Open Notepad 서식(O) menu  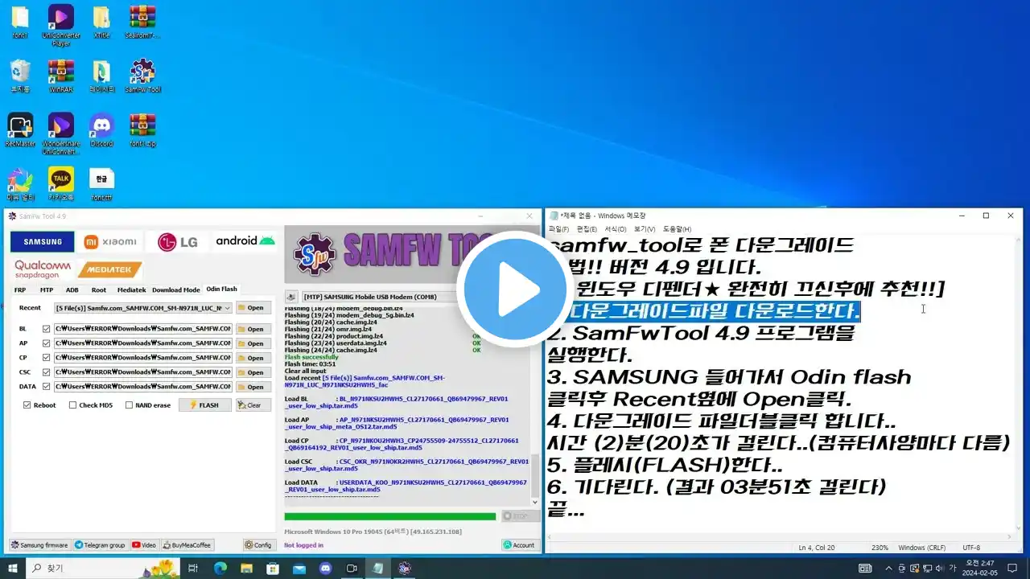[616, 229]
